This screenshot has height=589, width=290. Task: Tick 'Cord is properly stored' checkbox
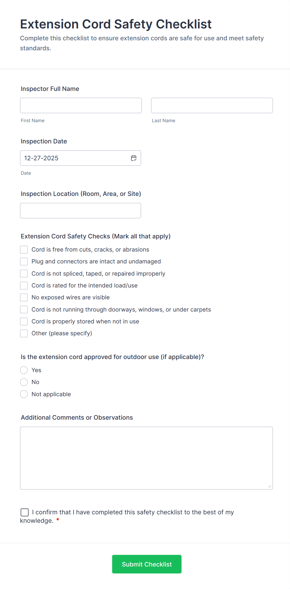pyautogui.click(x=24, y=322)
